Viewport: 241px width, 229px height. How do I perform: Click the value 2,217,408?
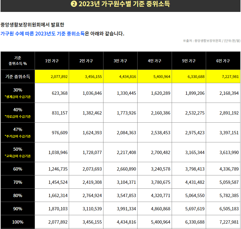pos(126,152)
